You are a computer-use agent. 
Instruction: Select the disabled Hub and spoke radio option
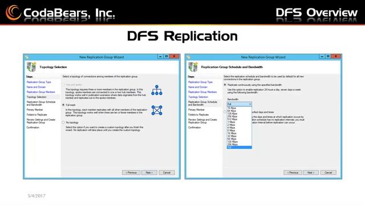63,85
